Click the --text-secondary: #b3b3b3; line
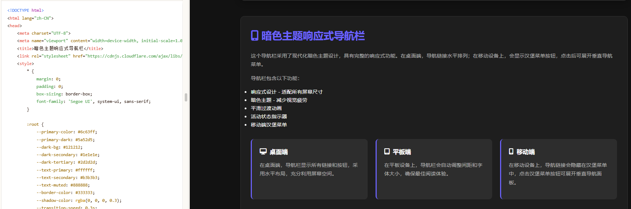This screenshot has width=631, height=209. (68, 178)
